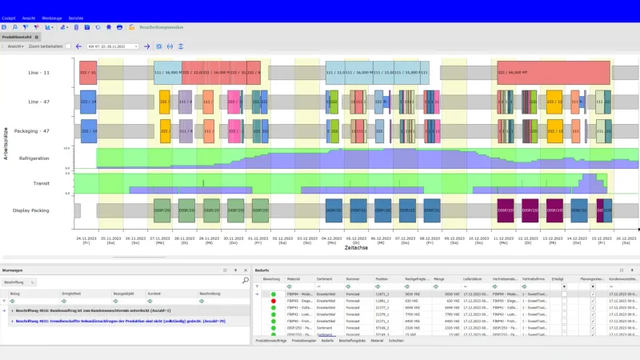The width and height of the screenshot is (640, 360).
Task: Toggle Erledigt checkbox in first Bedarfe row
Action: pyautogui.click(x=564, y=294)
